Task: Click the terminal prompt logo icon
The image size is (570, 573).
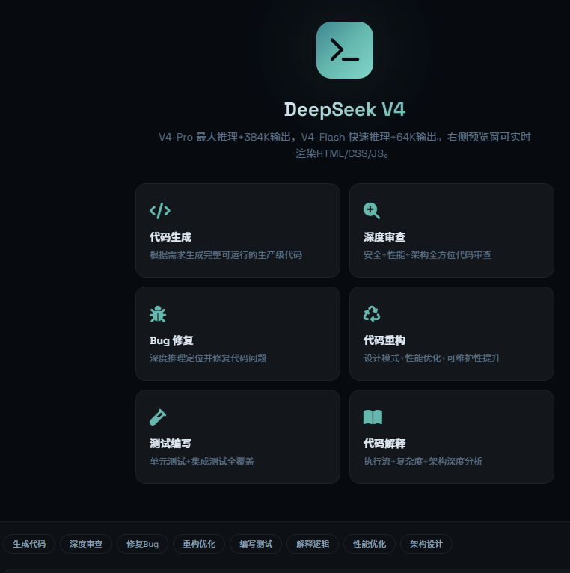Action: [x=345, y=50]
